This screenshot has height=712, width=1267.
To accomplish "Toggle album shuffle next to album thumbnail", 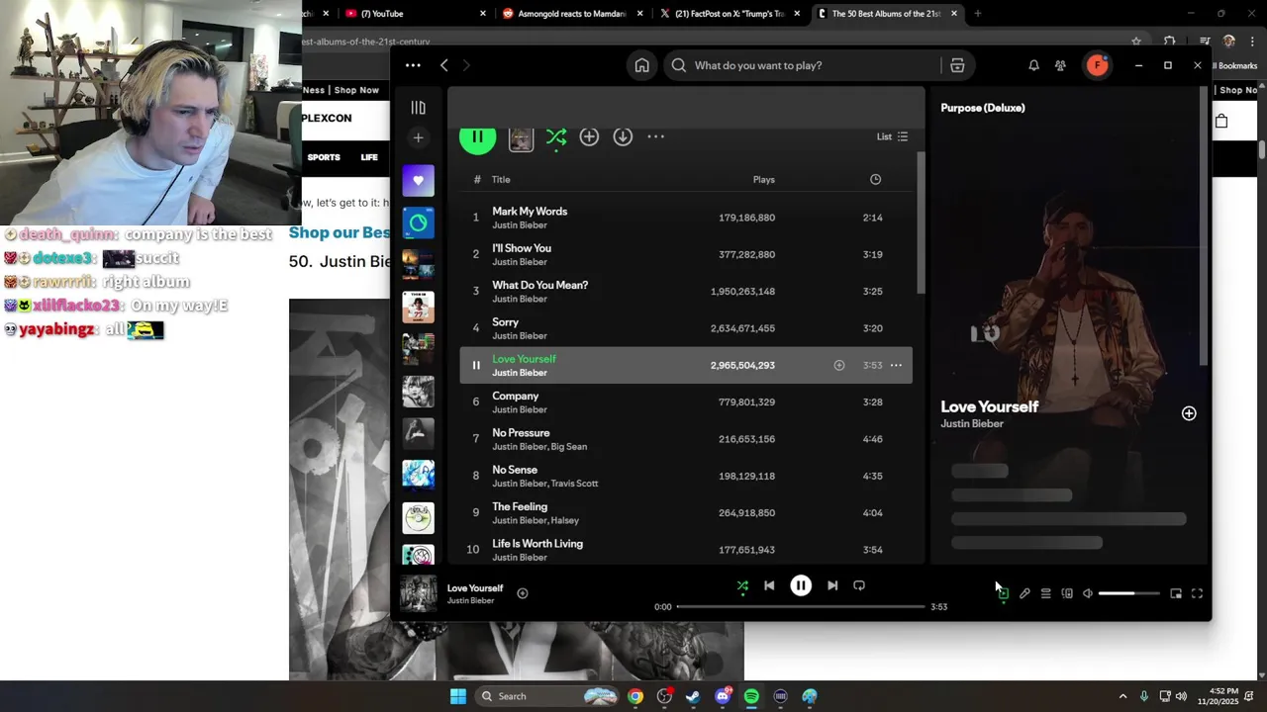I will click(x=556, y=137).
